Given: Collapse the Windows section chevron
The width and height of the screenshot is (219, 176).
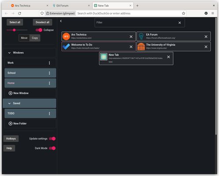Looking at the screenshot, I should (x=9, y=53).
